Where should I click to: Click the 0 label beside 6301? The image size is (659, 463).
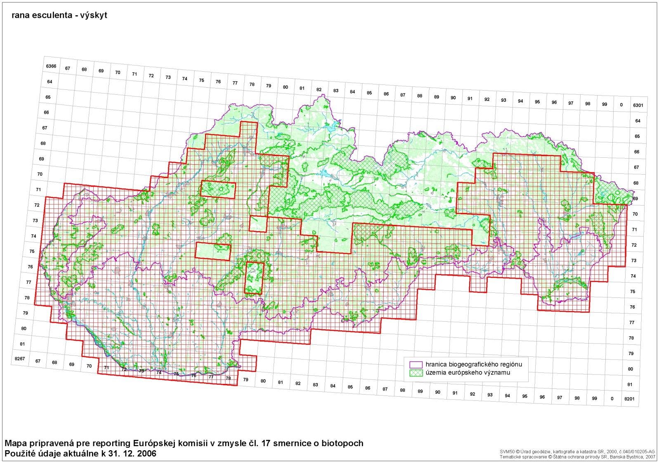pos(621,105)
